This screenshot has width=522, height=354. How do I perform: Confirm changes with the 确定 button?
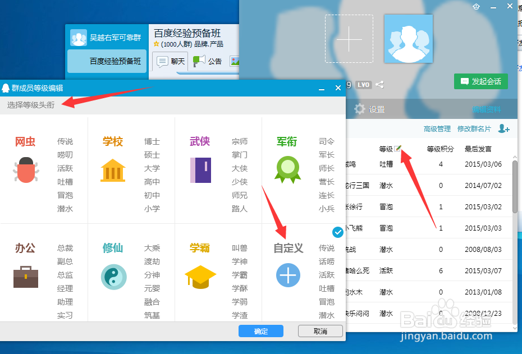pyautogui.click(x=260, y=331)
